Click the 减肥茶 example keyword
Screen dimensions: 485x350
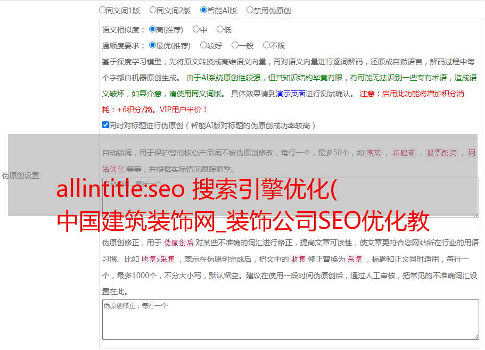point(404,153)
